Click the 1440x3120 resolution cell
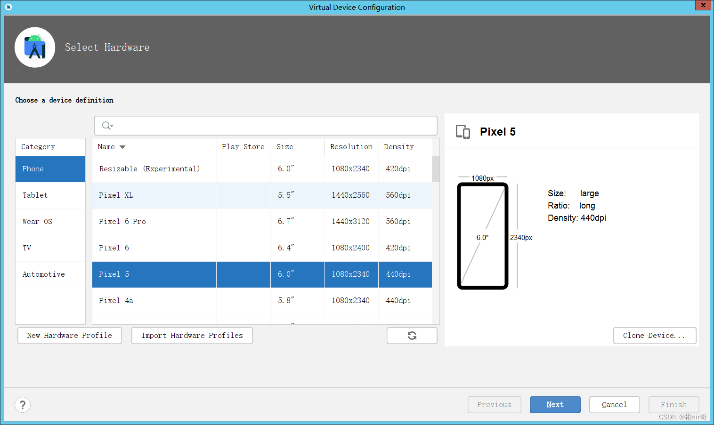The height and width of the screenshot is (425, 714). (x=351, y=222)
